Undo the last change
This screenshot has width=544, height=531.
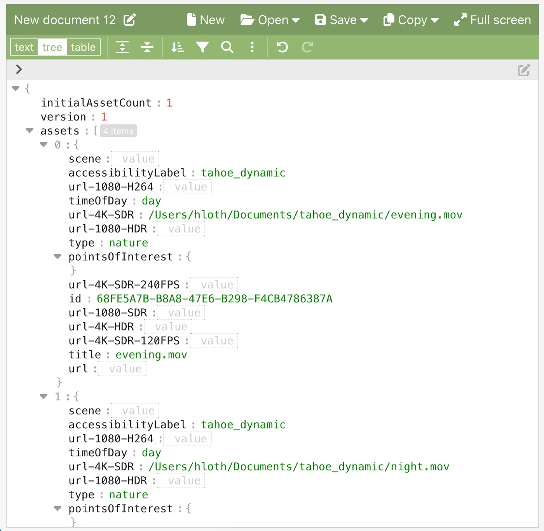[x=282, y=47]
